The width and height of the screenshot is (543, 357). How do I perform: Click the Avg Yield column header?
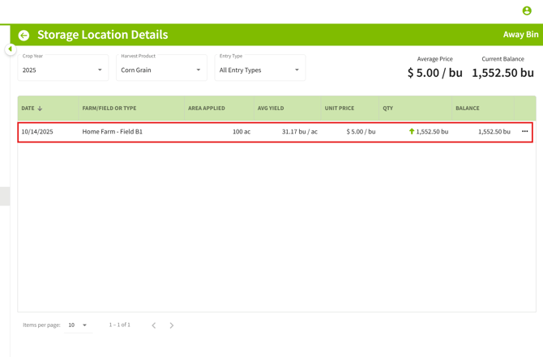[x=271, y=108]
